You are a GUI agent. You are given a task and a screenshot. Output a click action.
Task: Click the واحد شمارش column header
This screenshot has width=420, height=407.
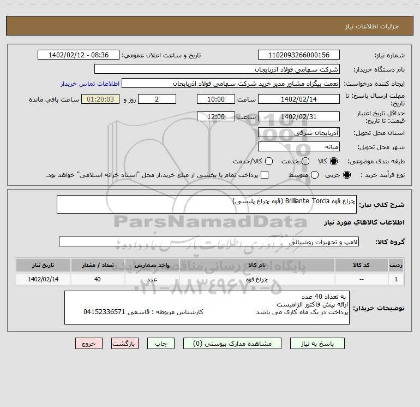tap(152, 265)
